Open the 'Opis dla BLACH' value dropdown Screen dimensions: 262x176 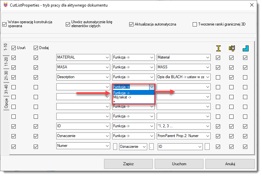point(208,77)
